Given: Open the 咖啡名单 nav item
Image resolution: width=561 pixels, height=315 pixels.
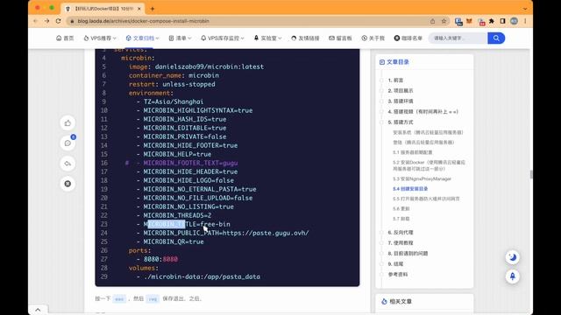Looking at the screenshot, I should (x=408, y=38).
